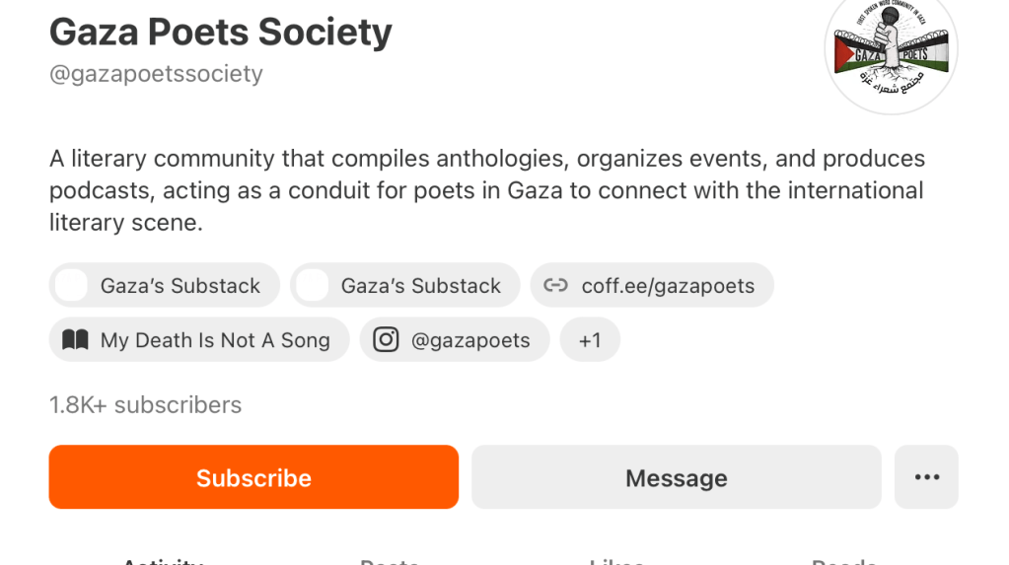Image resolution: width=1009 pixels, height=565 pixels.
Task: Expand the +1 more links chip
Action: (x=590, y=340)
